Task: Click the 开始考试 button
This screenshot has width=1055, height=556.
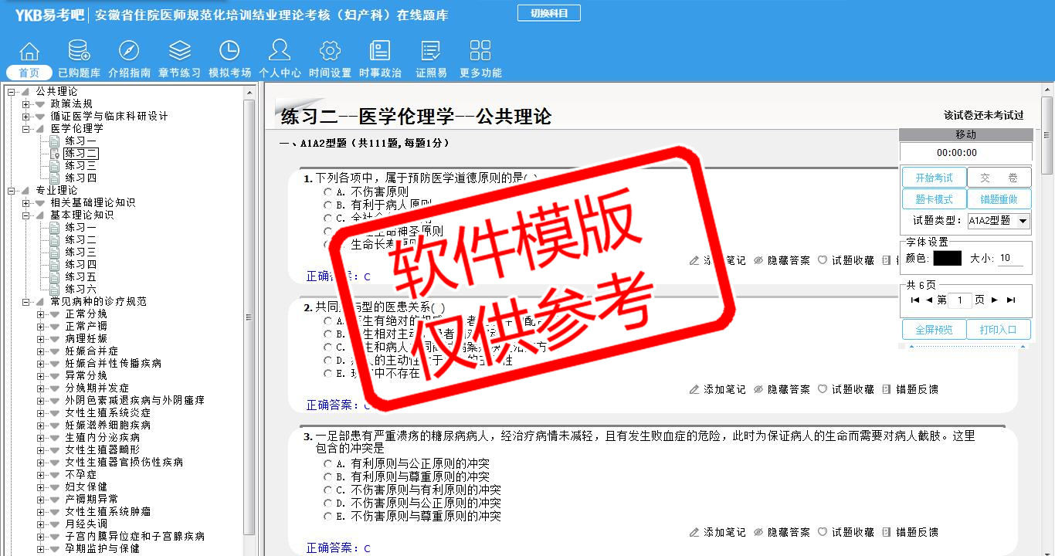Action: click(x=934, y=178)
